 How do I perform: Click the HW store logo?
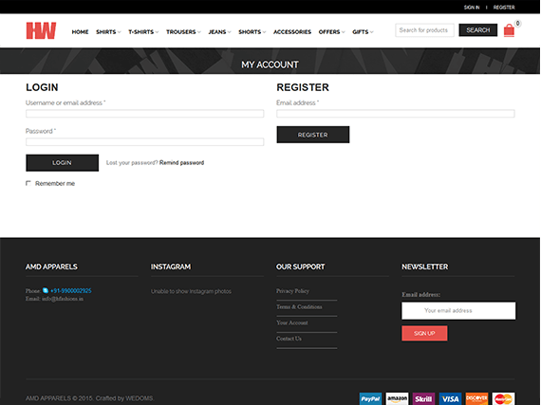coord(41,30)
